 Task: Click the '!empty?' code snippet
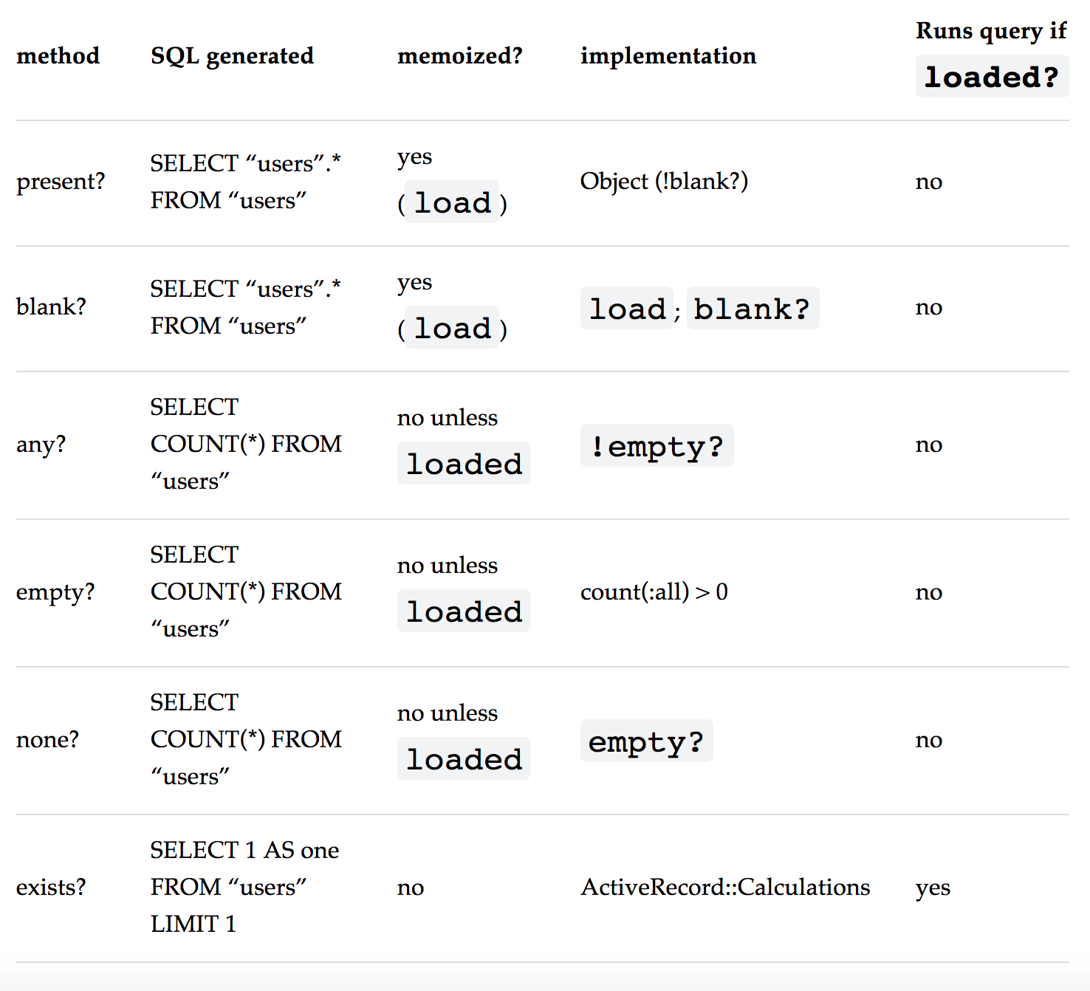click(657, 445)
